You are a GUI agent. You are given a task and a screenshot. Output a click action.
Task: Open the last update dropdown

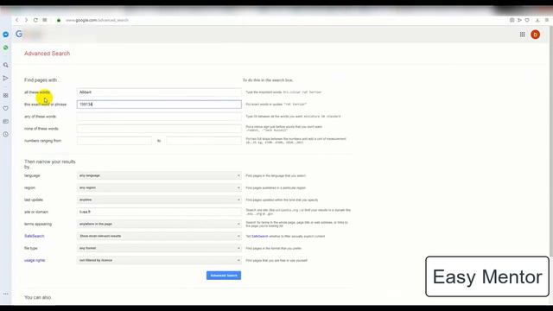click(x=159, y=200)
